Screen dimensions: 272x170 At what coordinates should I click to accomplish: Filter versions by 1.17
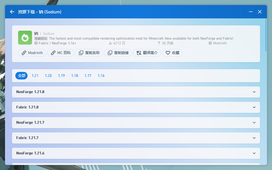click(x=88, y=76)
